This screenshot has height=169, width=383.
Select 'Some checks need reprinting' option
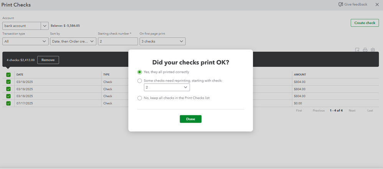[x=140, y=81]
